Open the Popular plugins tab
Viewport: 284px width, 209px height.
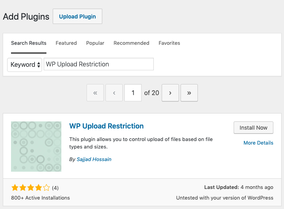click(95, 43)
